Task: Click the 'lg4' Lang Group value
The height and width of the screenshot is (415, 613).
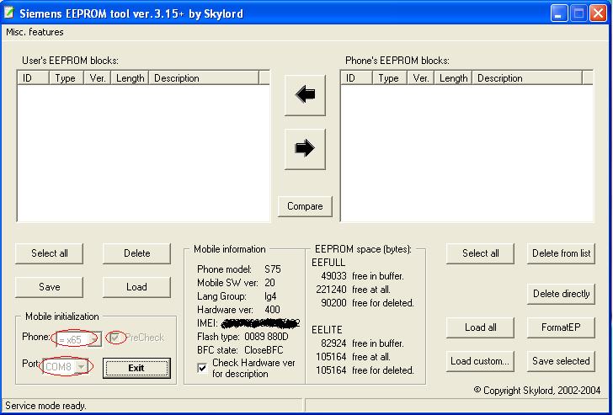Action: click(x=270, y=296)
